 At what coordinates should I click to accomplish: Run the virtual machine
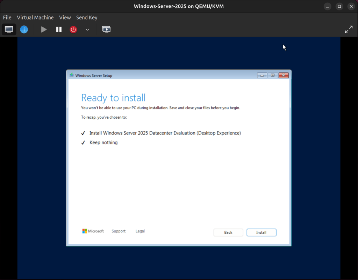pos(44,29)
